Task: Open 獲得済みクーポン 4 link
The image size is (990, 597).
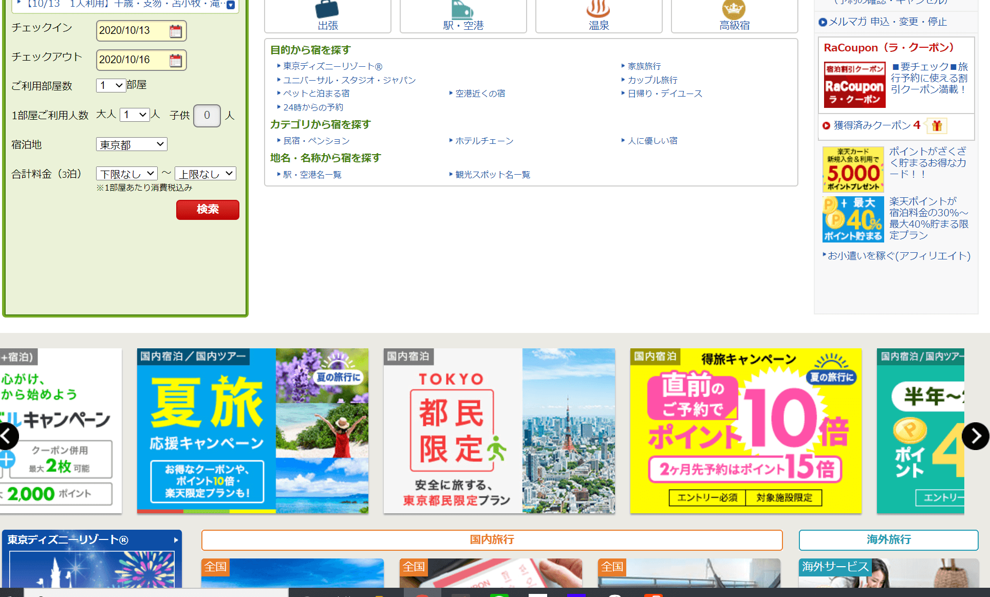Action: 876,125
